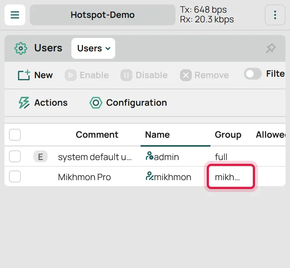Click the Disable pause icon
The image size is (290, 268).
tap(126, 75)
